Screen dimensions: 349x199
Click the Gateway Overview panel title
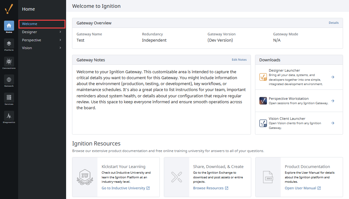coord(94,23)
